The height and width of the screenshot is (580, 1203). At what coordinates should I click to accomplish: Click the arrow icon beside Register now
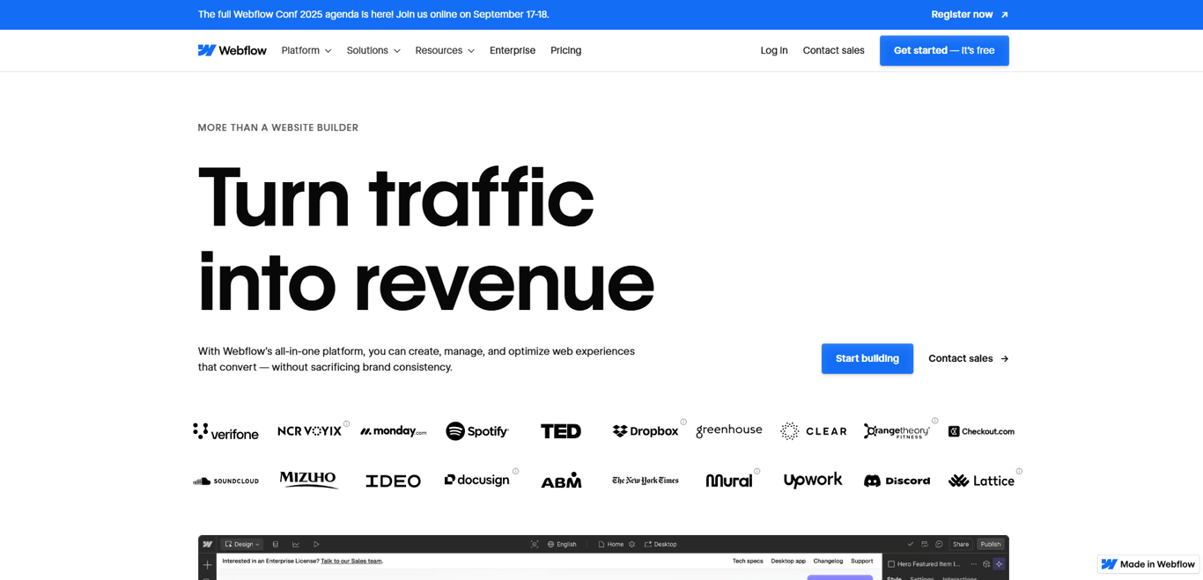point(1004,15)
